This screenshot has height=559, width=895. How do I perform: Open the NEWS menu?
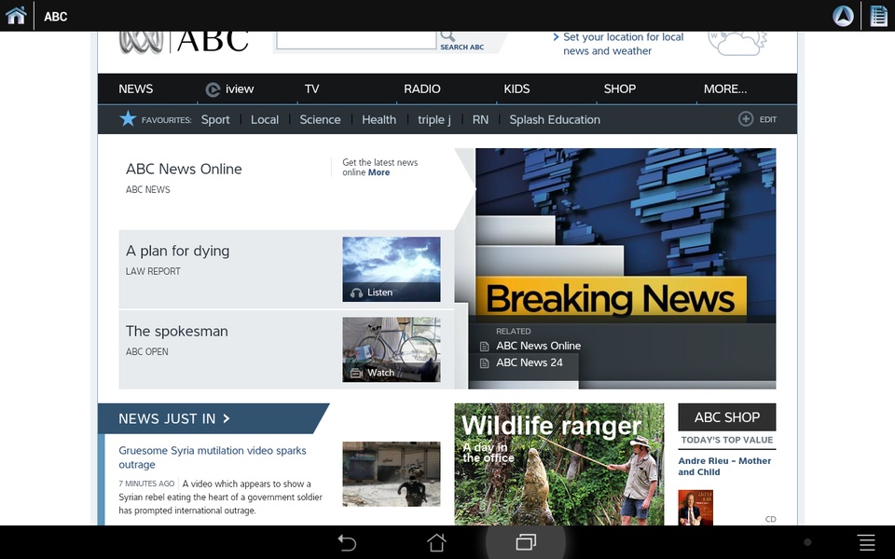136,89
